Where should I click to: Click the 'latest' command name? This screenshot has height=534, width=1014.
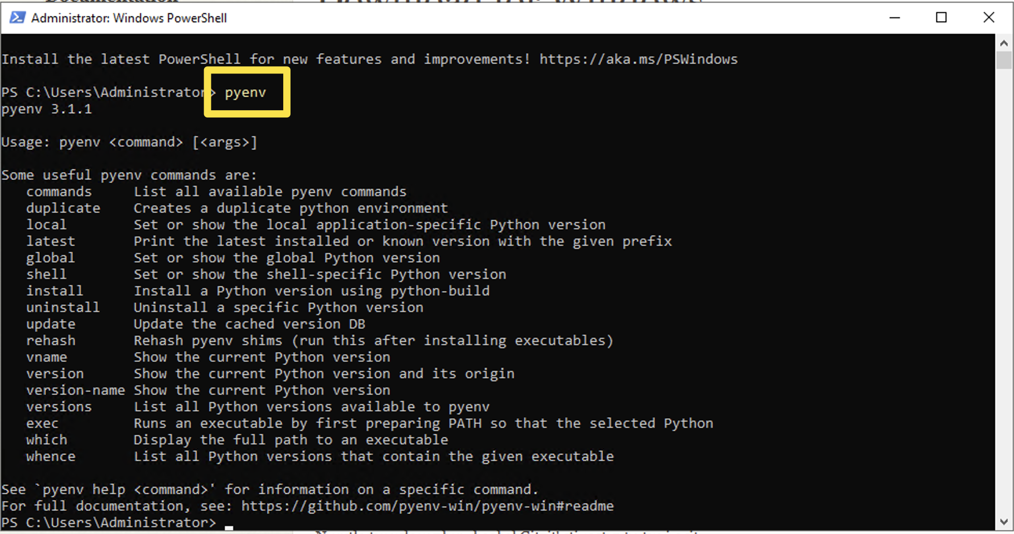51,241
